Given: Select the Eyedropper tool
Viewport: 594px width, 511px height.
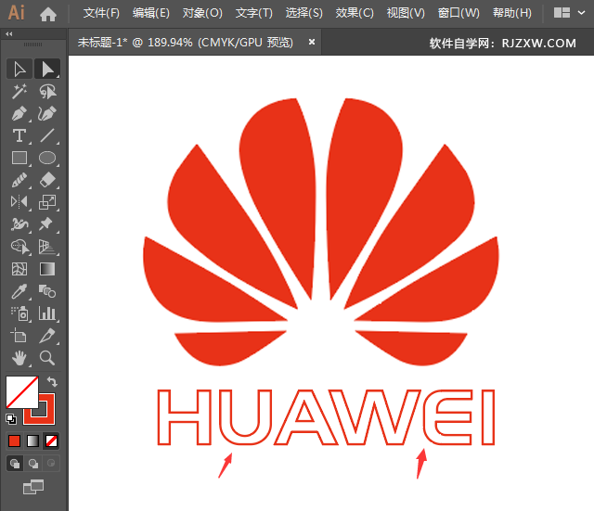Looking at the screenshot, I should pyautogui.click(x=19, y=291).
